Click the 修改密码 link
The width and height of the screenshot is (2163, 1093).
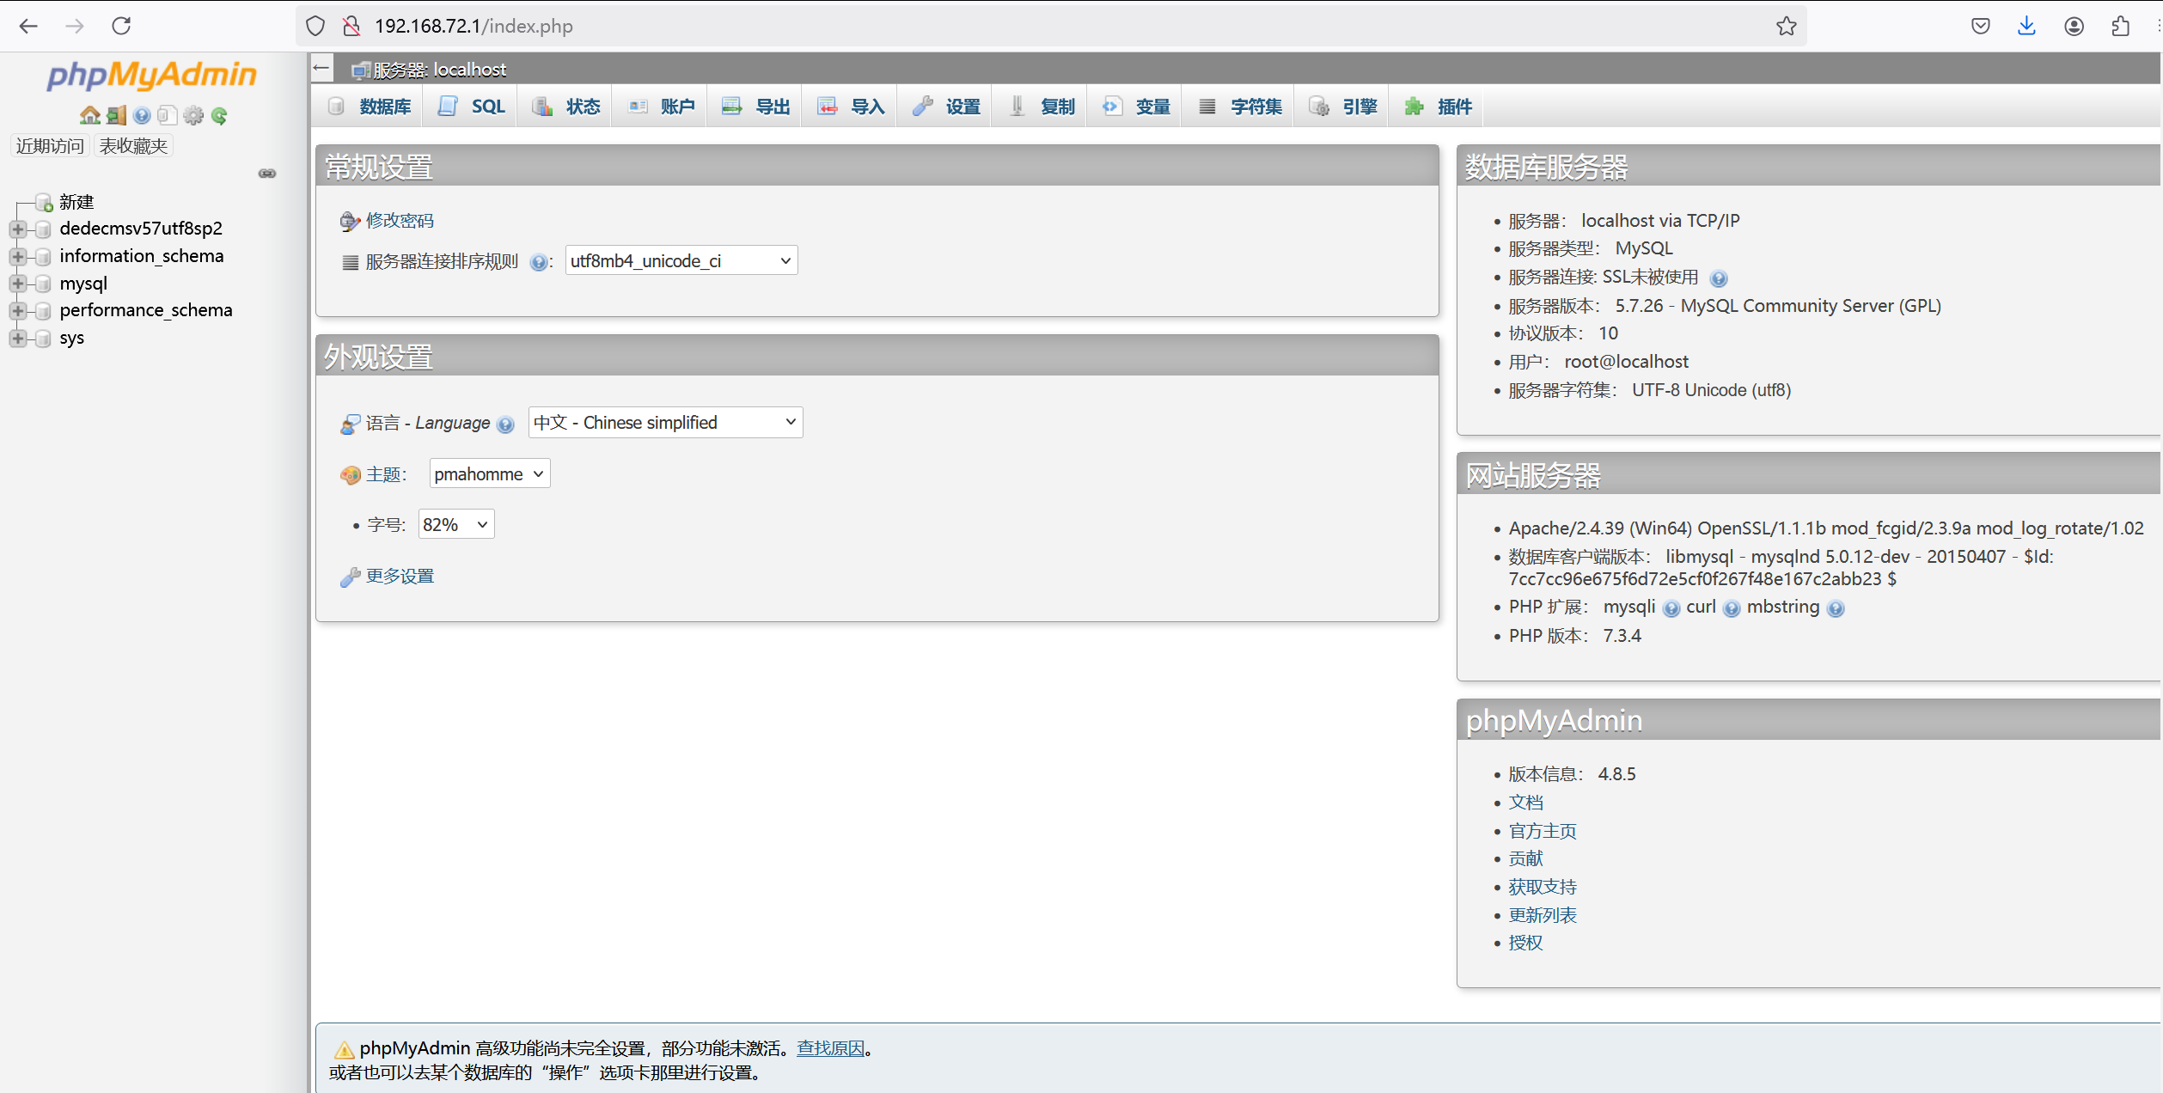click(400, 221)
